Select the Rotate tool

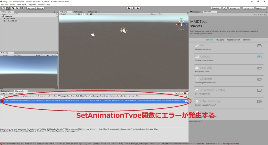[x=13, y=8]
